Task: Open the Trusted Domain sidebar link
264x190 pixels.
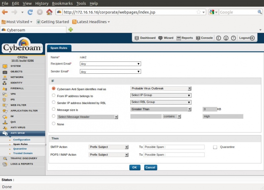Action: tap(23, 153)
